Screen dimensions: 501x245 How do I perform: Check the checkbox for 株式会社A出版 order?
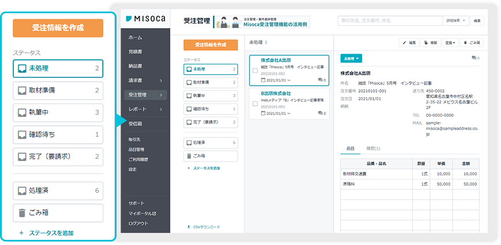pyautogui.click(x=255, y=70)
